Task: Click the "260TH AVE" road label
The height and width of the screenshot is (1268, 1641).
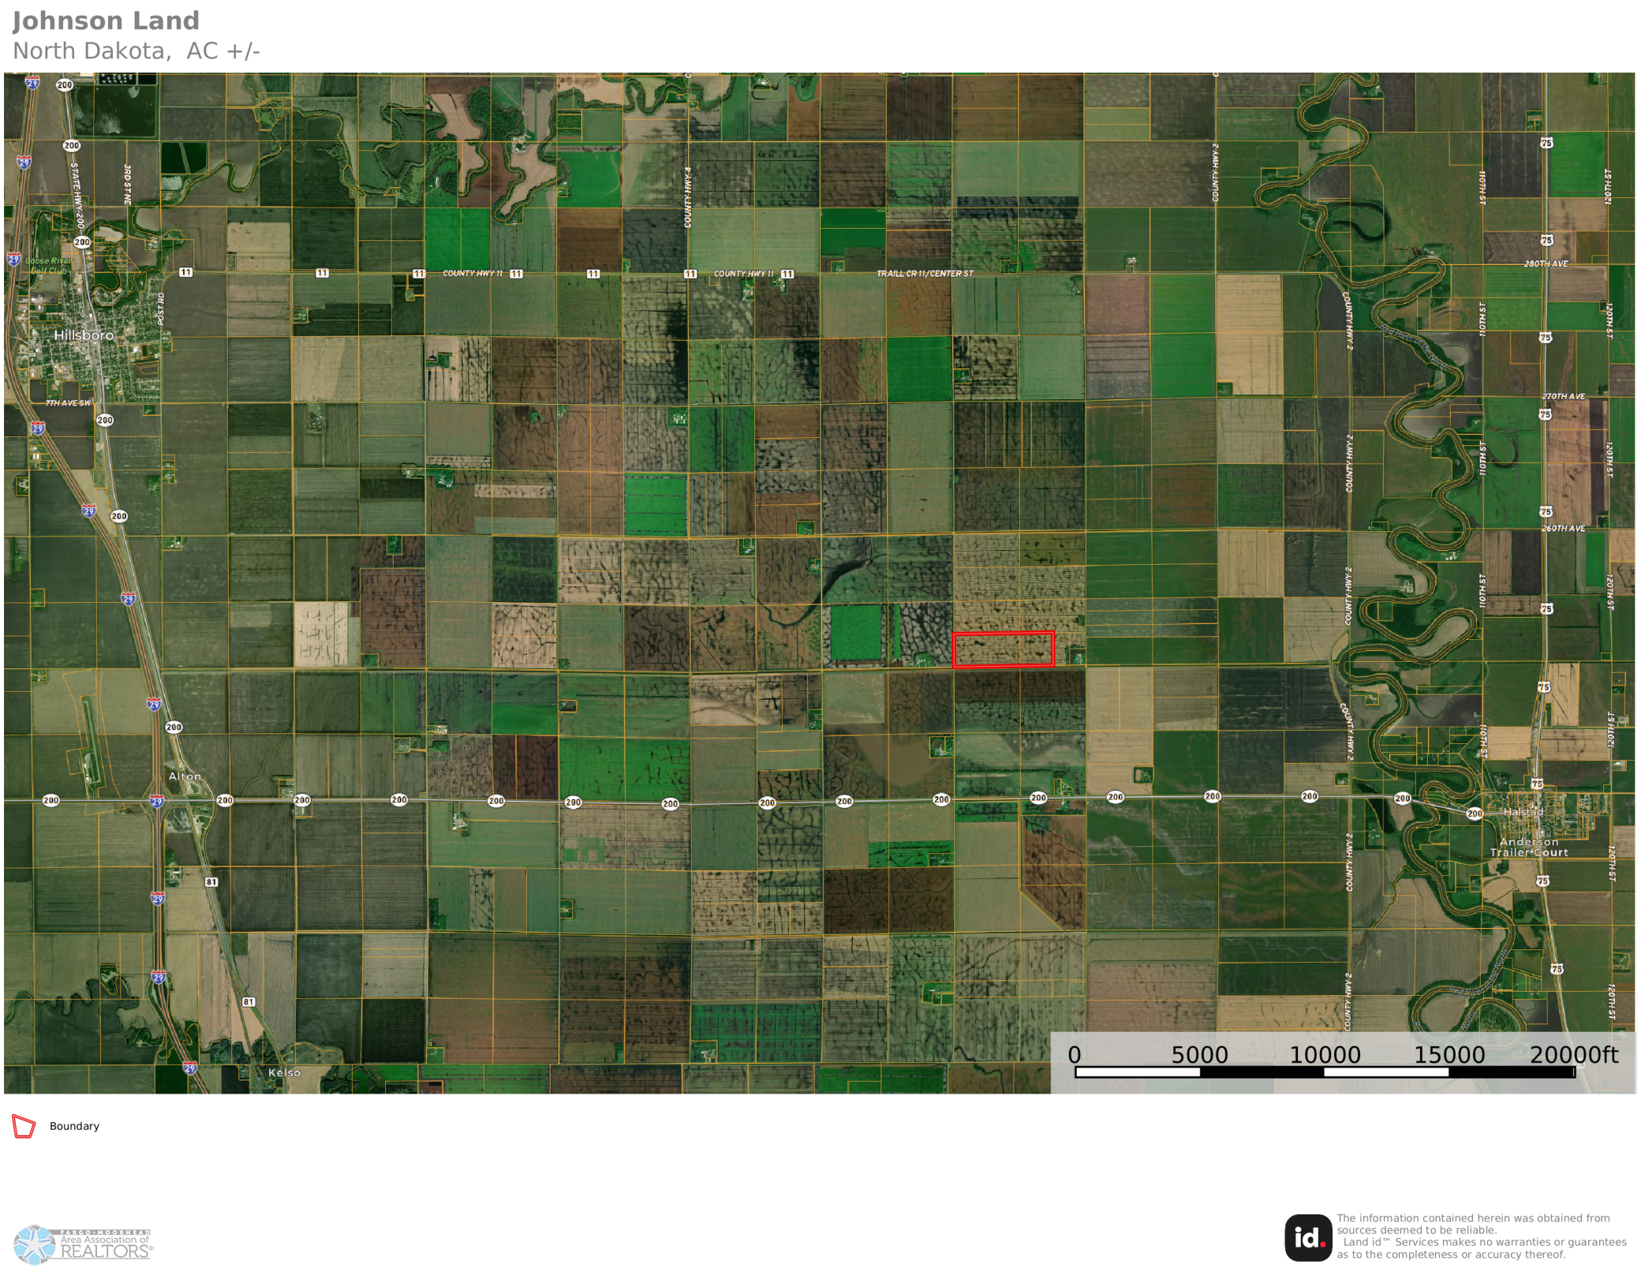Action: (x=1563, y=529)
